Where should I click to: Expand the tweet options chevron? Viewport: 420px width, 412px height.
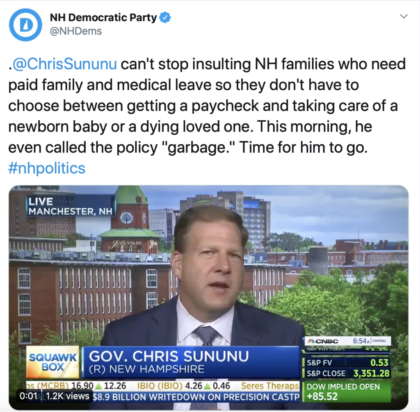pos(404,16)
